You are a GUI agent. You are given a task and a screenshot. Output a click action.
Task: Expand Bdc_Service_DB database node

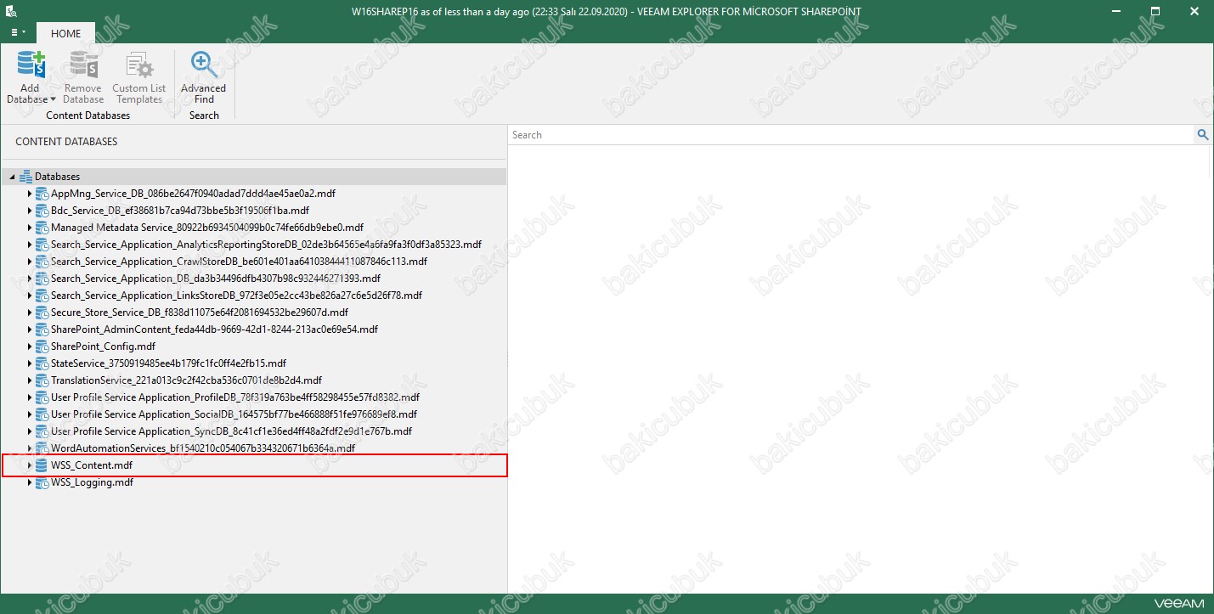tap(30, 211)
